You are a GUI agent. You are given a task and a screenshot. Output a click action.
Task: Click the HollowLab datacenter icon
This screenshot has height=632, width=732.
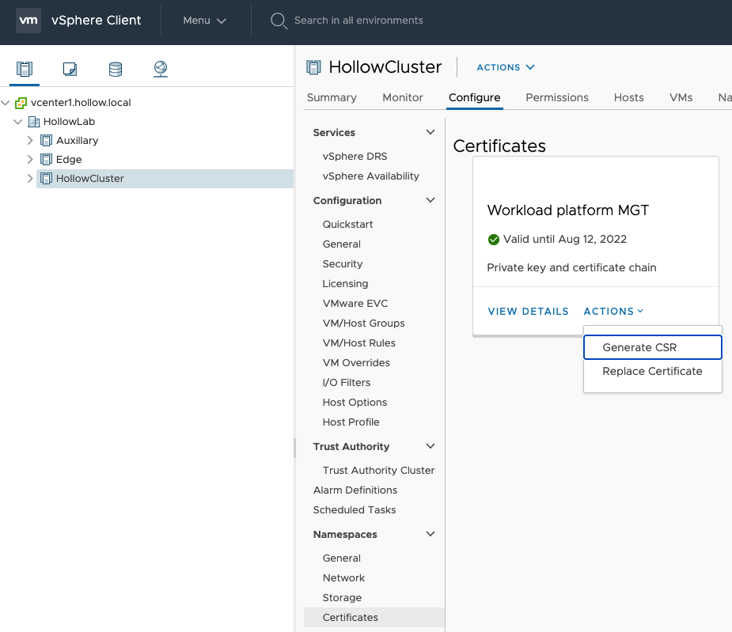pyautogui.click(x=34, y=122)
